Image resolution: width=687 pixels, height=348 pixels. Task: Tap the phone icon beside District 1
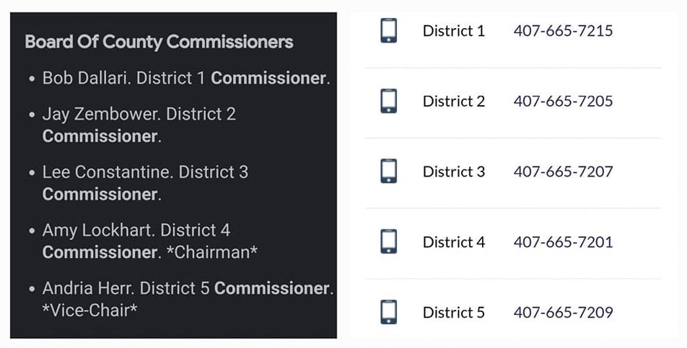pos(389,30)
